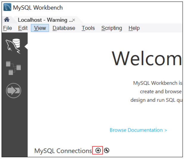Open the Edit menu
The height and width of the screenshot is (159, 185).
(x=23, y=28)
